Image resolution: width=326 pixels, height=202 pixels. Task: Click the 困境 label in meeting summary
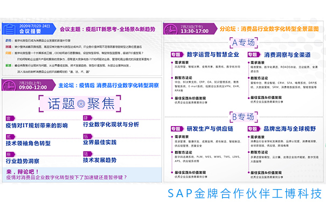click(x=8, y=47)
